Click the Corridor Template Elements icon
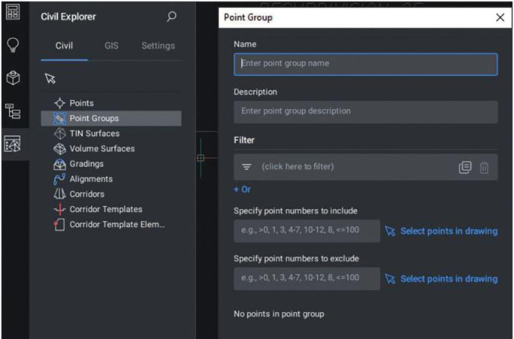The width and height of the screenshot is (514, 339). click(60, 224)
